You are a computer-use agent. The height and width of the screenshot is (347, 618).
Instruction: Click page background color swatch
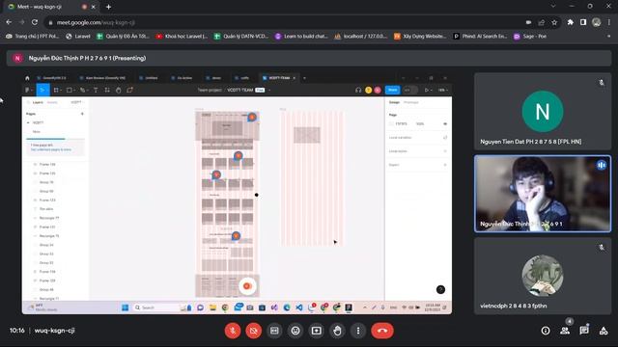point(391,124)
